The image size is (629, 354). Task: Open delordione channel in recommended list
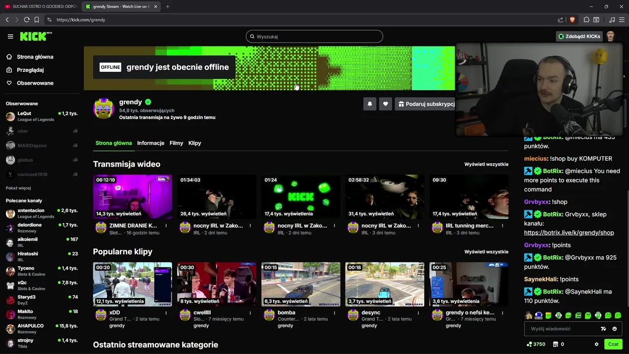coord(42,228)
